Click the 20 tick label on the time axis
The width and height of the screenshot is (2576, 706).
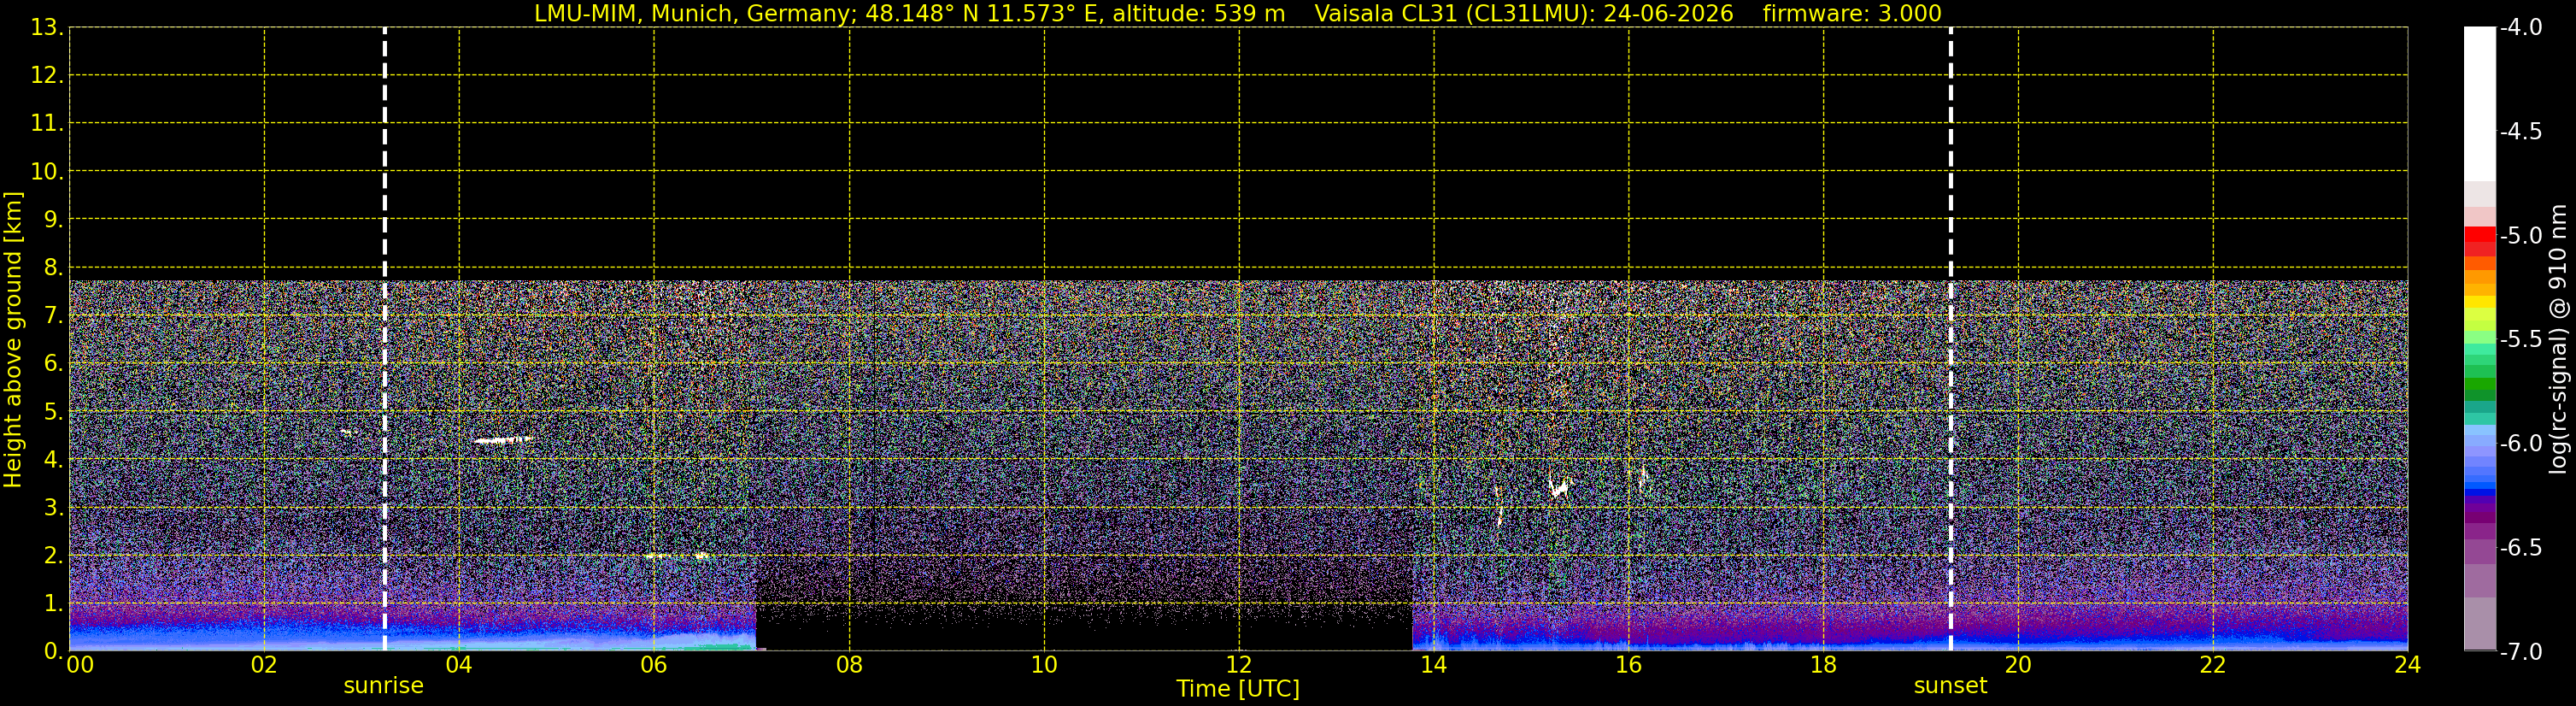tap(2018, 664)
